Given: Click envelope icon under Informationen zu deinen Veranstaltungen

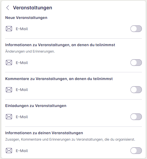Looking at the screenshot, I should [x=9, y=150].
